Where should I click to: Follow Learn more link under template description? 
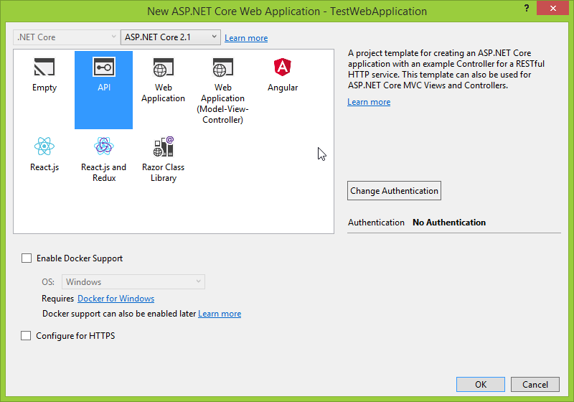click(x=369, y=102)
